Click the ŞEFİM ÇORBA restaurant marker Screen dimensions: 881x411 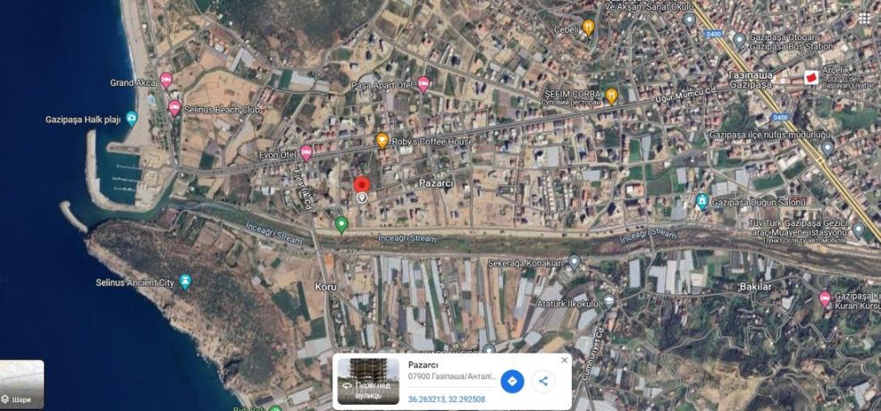(612, 96)
